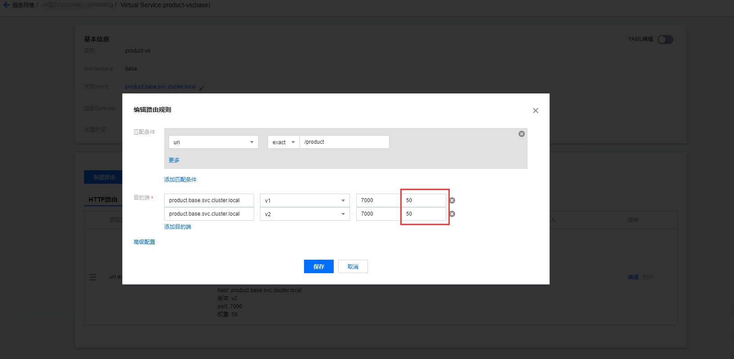Viewport: 734px width, 359px height.
Task: Click the 添加匹配条件 link
Action: click(x=180, y=180)
